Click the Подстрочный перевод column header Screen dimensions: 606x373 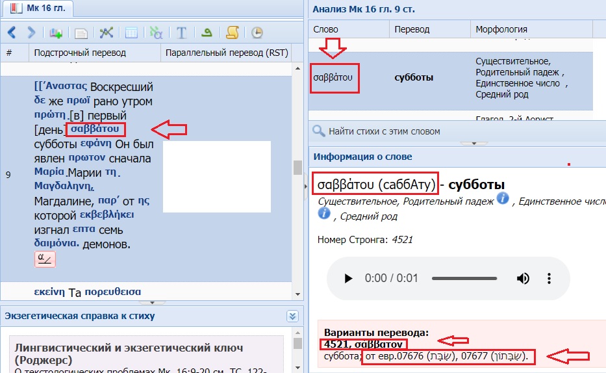point(80,53)
